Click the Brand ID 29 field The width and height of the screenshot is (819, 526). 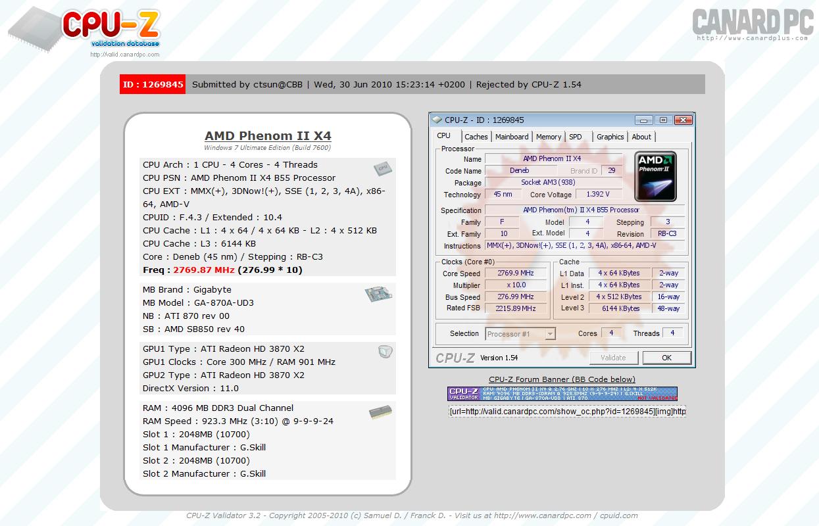pyautogui.click(x=612, y=171)
